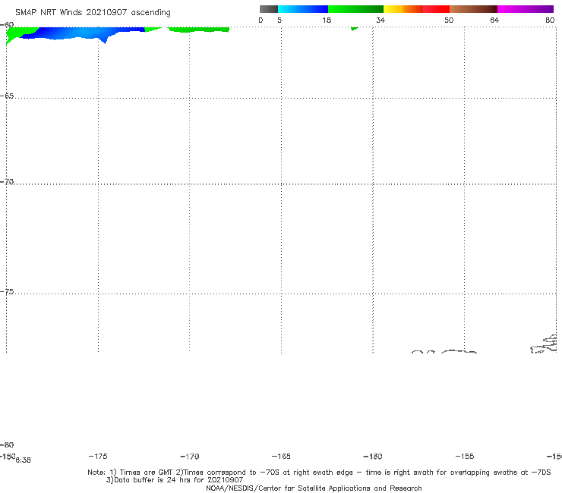Image resolution: width=562 pixels, height=493 pixels.
Task: Click the title 'SMAP NRT Winds 20210907 ascending'
Action: click(93, 13)
